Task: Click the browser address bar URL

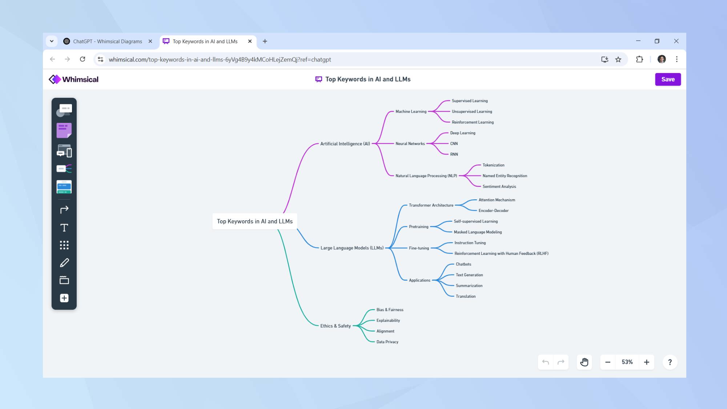Action: 220,60
